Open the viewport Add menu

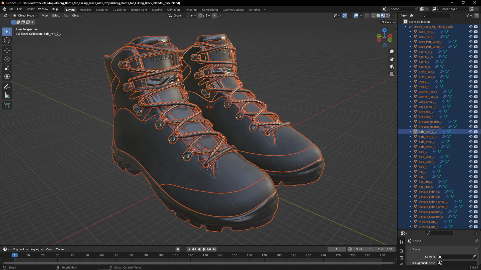66,15
